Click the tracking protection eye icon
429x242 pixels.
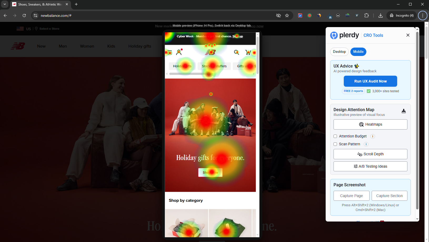(x=278, y=16)
